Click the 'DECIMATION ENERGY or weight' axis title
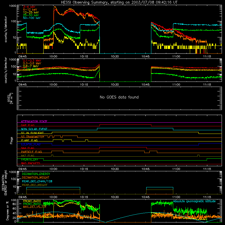This screenshot has height=225, width=225. (4, 183)
